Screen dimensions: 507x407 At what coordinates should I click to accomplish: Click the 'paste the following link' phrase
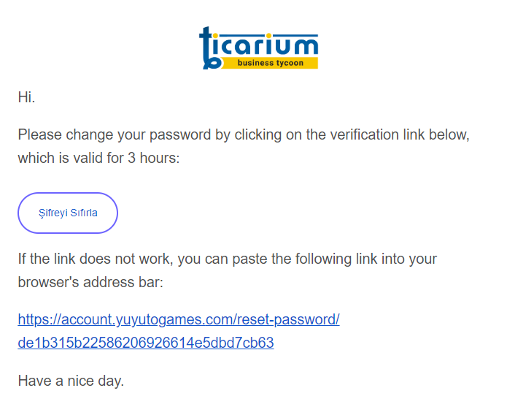(321, 259)
